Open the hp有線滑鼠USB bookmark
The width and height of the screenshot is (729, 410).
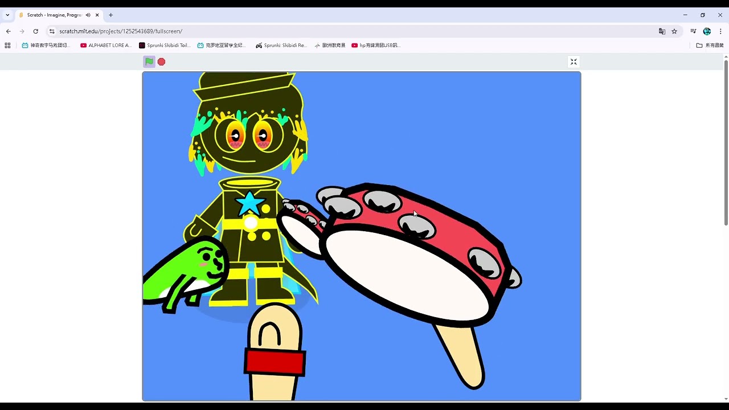(x=376, y=45)
